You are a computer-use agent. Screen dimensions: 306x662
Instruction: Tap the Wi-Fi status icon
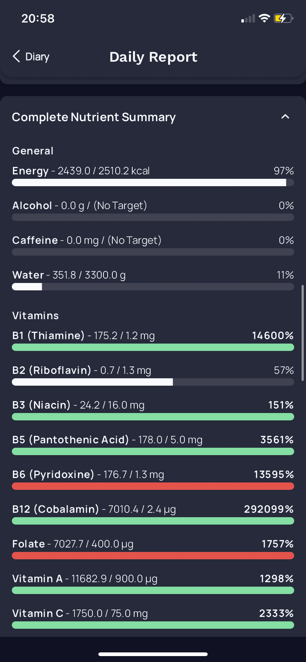click(264, 18)
